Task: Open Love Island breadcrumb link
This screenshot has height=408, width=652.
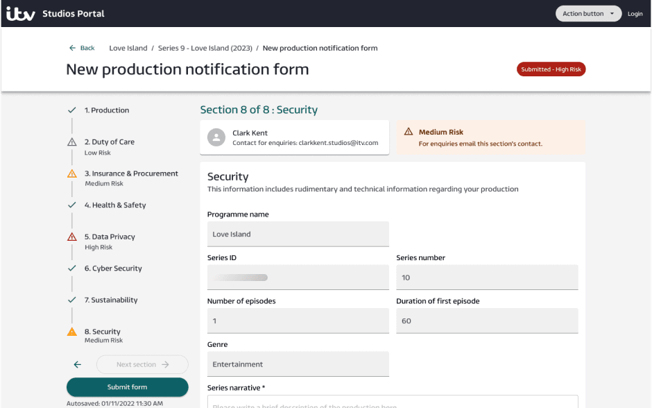Action: [128, 48]
